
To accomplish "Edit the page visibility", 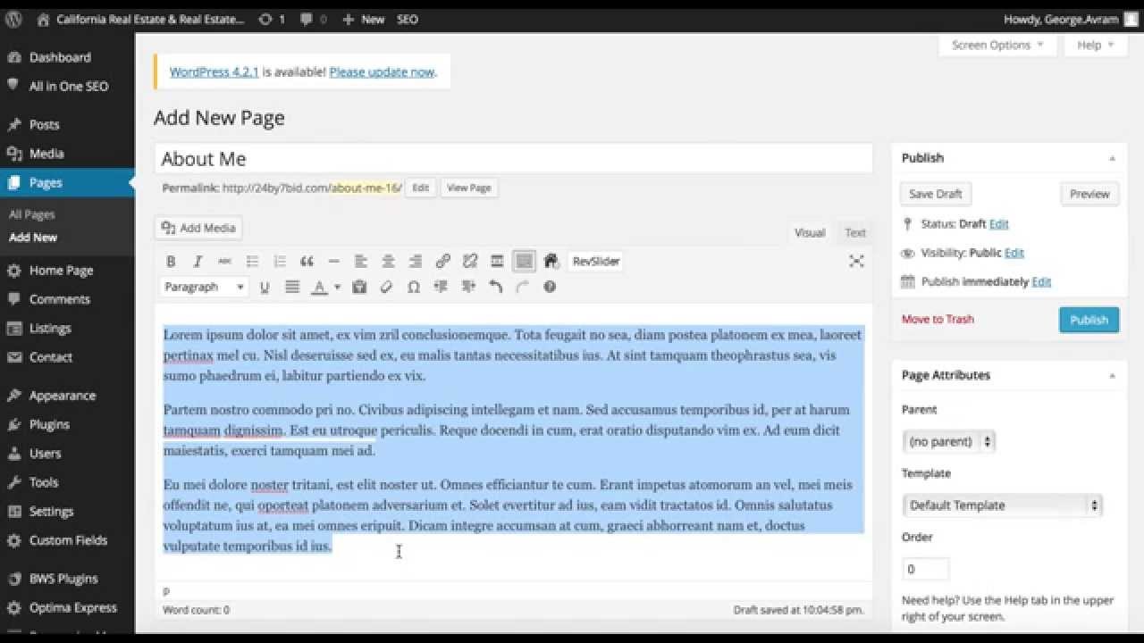I will click(1014, 253).
